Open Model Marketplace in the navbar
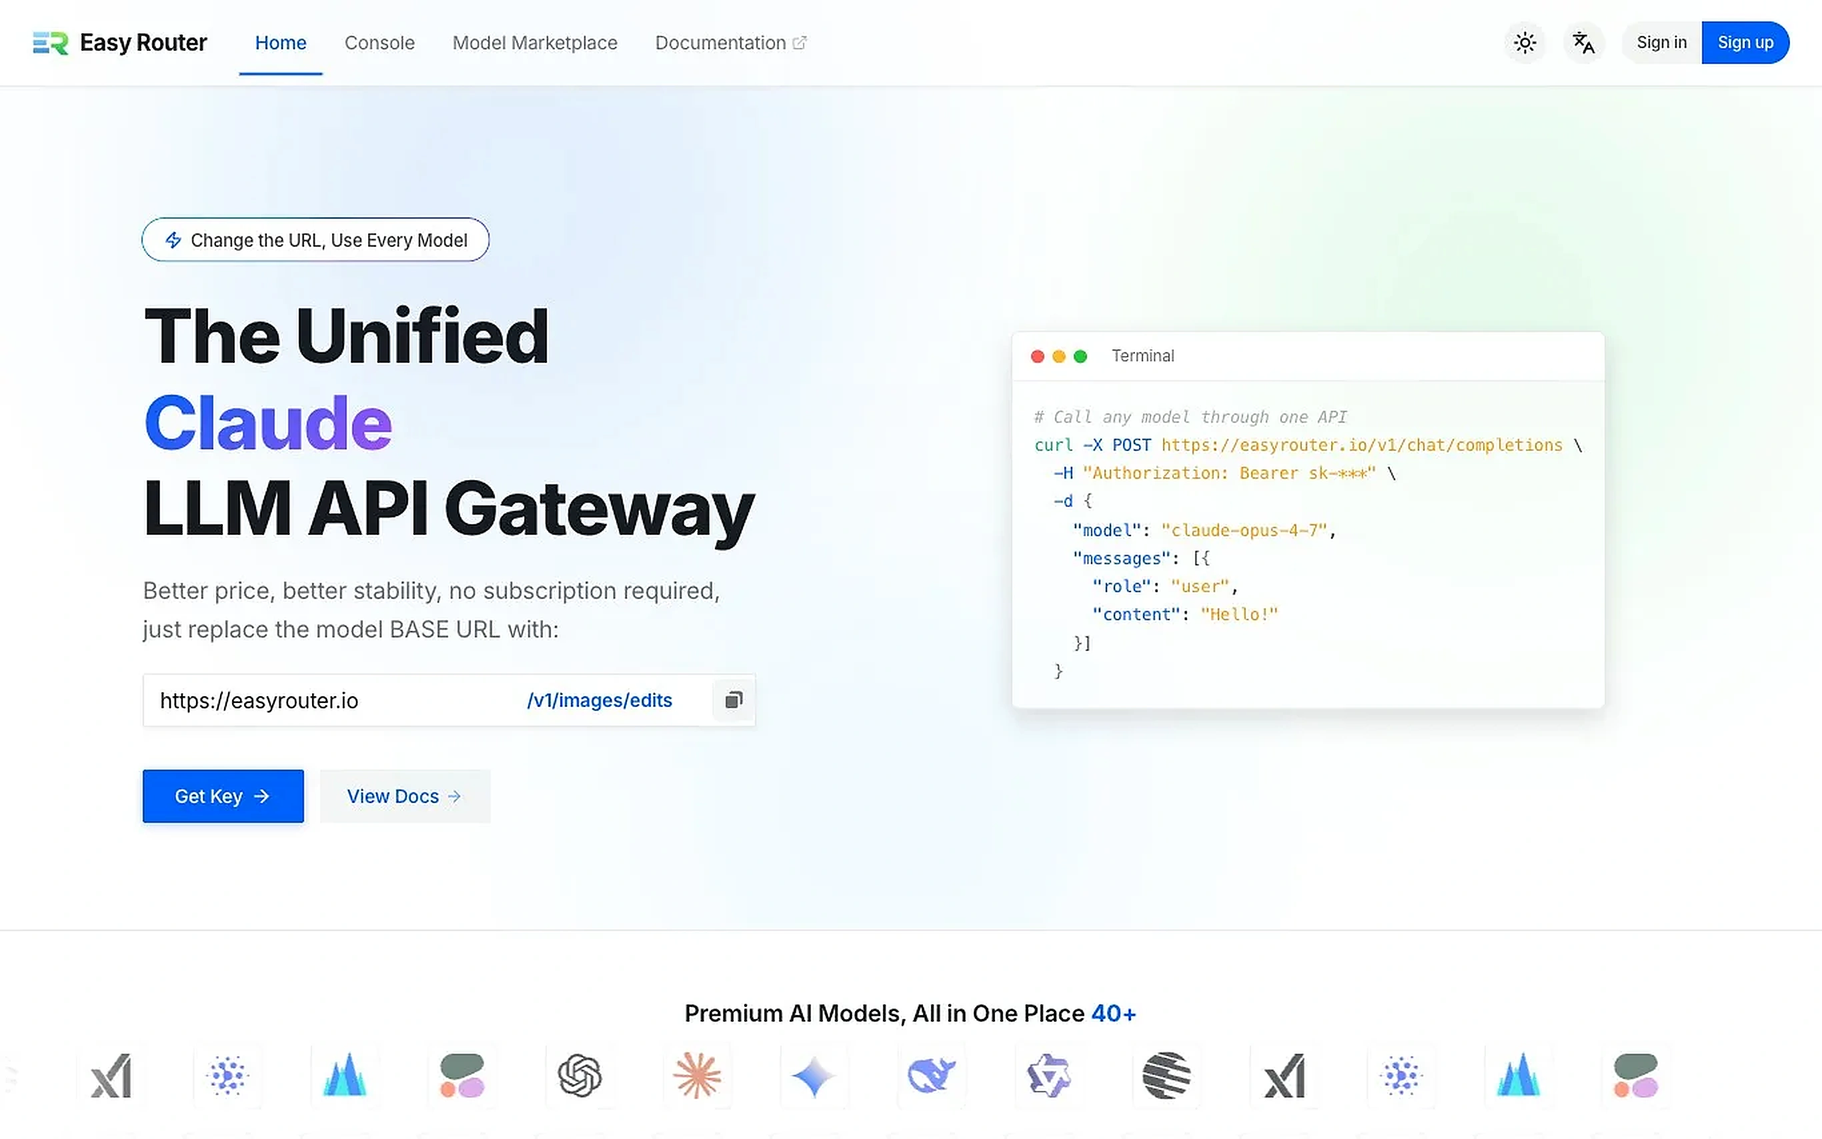1822x1139 pixels. pyautogui.click(x=535, y=43)
